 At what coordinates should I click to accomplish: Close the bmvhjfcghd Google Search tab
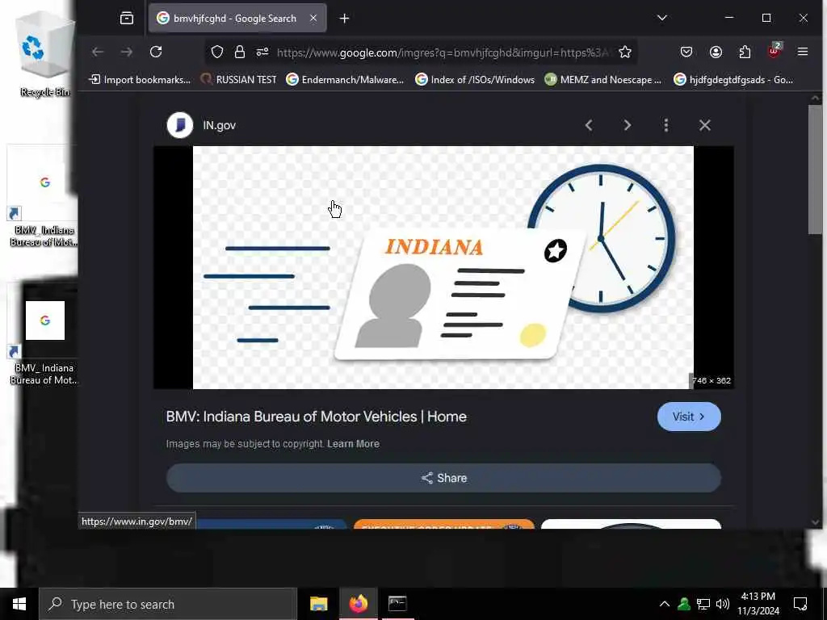coord(313,18)
